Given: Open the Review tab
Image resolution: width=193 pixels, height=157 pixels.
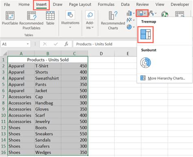Looking at the screenshot, I should click(143, 4).
